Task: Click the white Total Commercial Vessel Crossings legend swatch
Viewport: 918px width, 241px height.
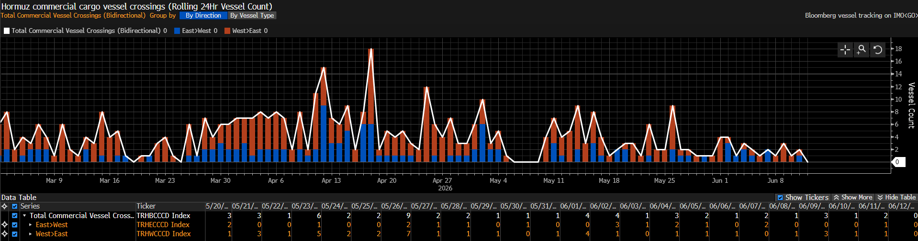Action: (x=7, y=31)
